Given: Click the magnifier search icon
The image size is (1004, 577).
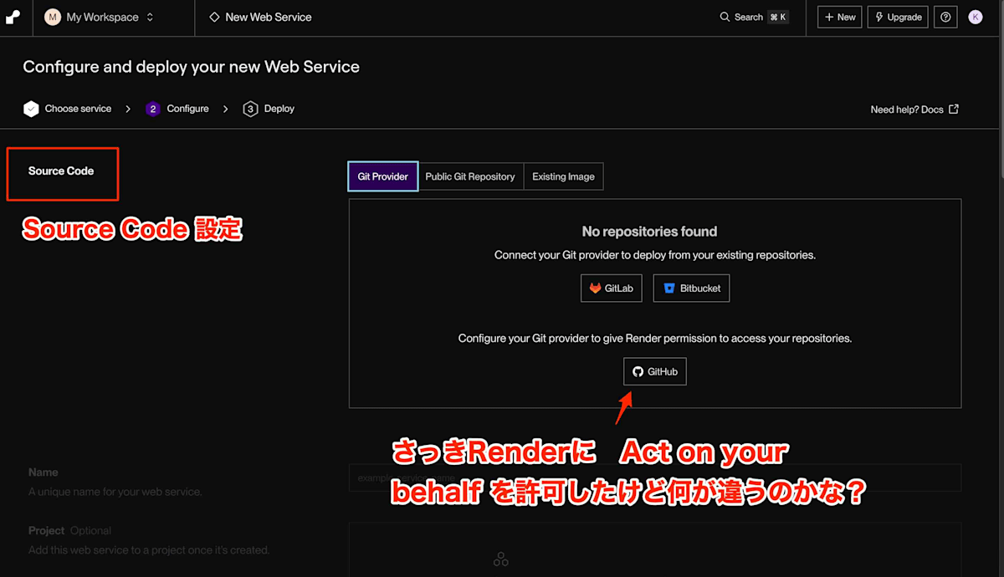Looking at the screenshot, I should 725,17.
